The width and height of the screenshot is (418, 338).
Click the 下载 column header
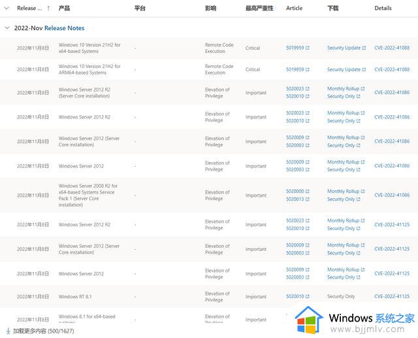[x=333, y=8]
